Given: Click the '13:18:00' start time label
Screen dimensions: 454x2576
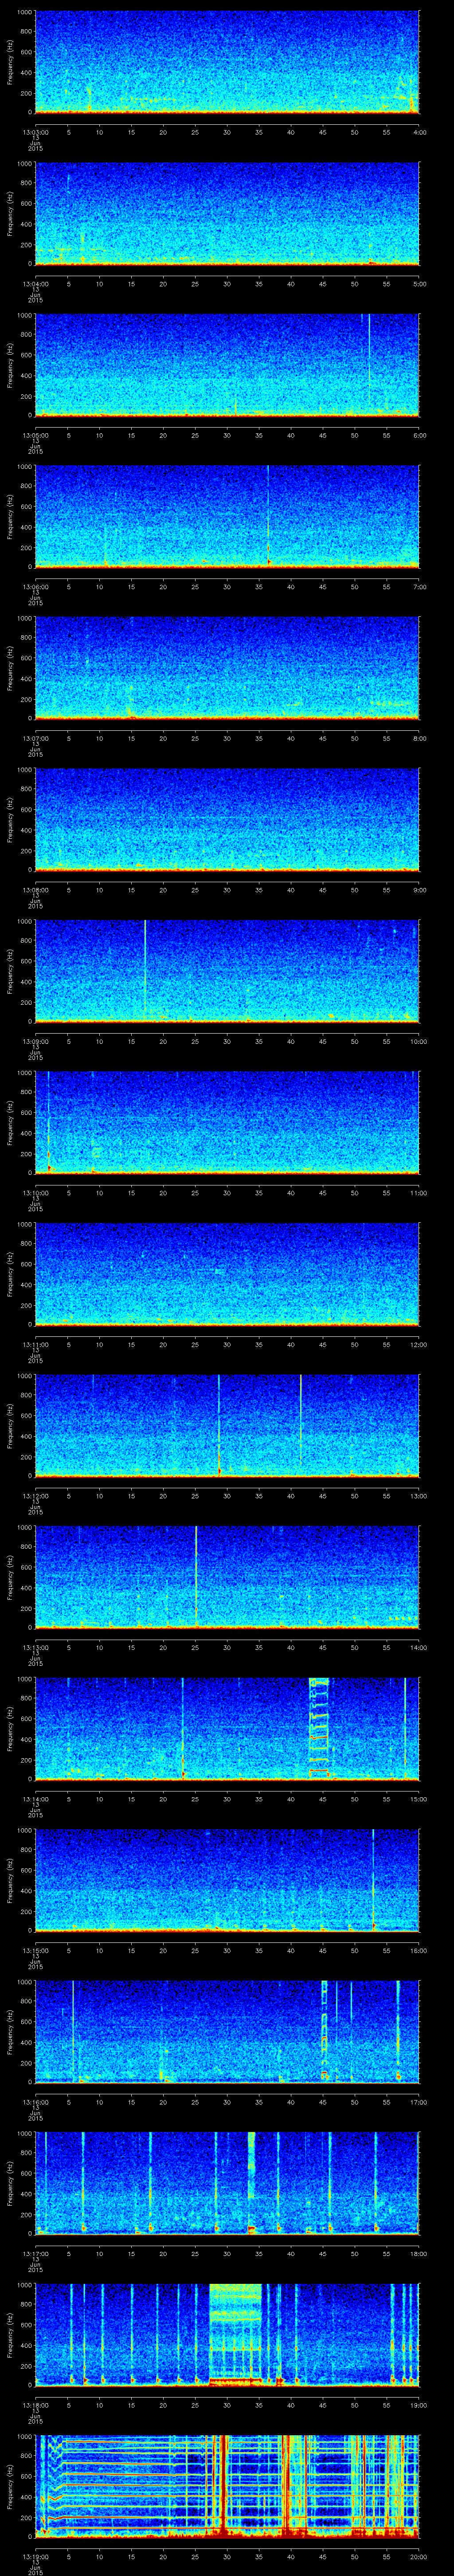Looking at the screenshot, I should [35, 2406].
